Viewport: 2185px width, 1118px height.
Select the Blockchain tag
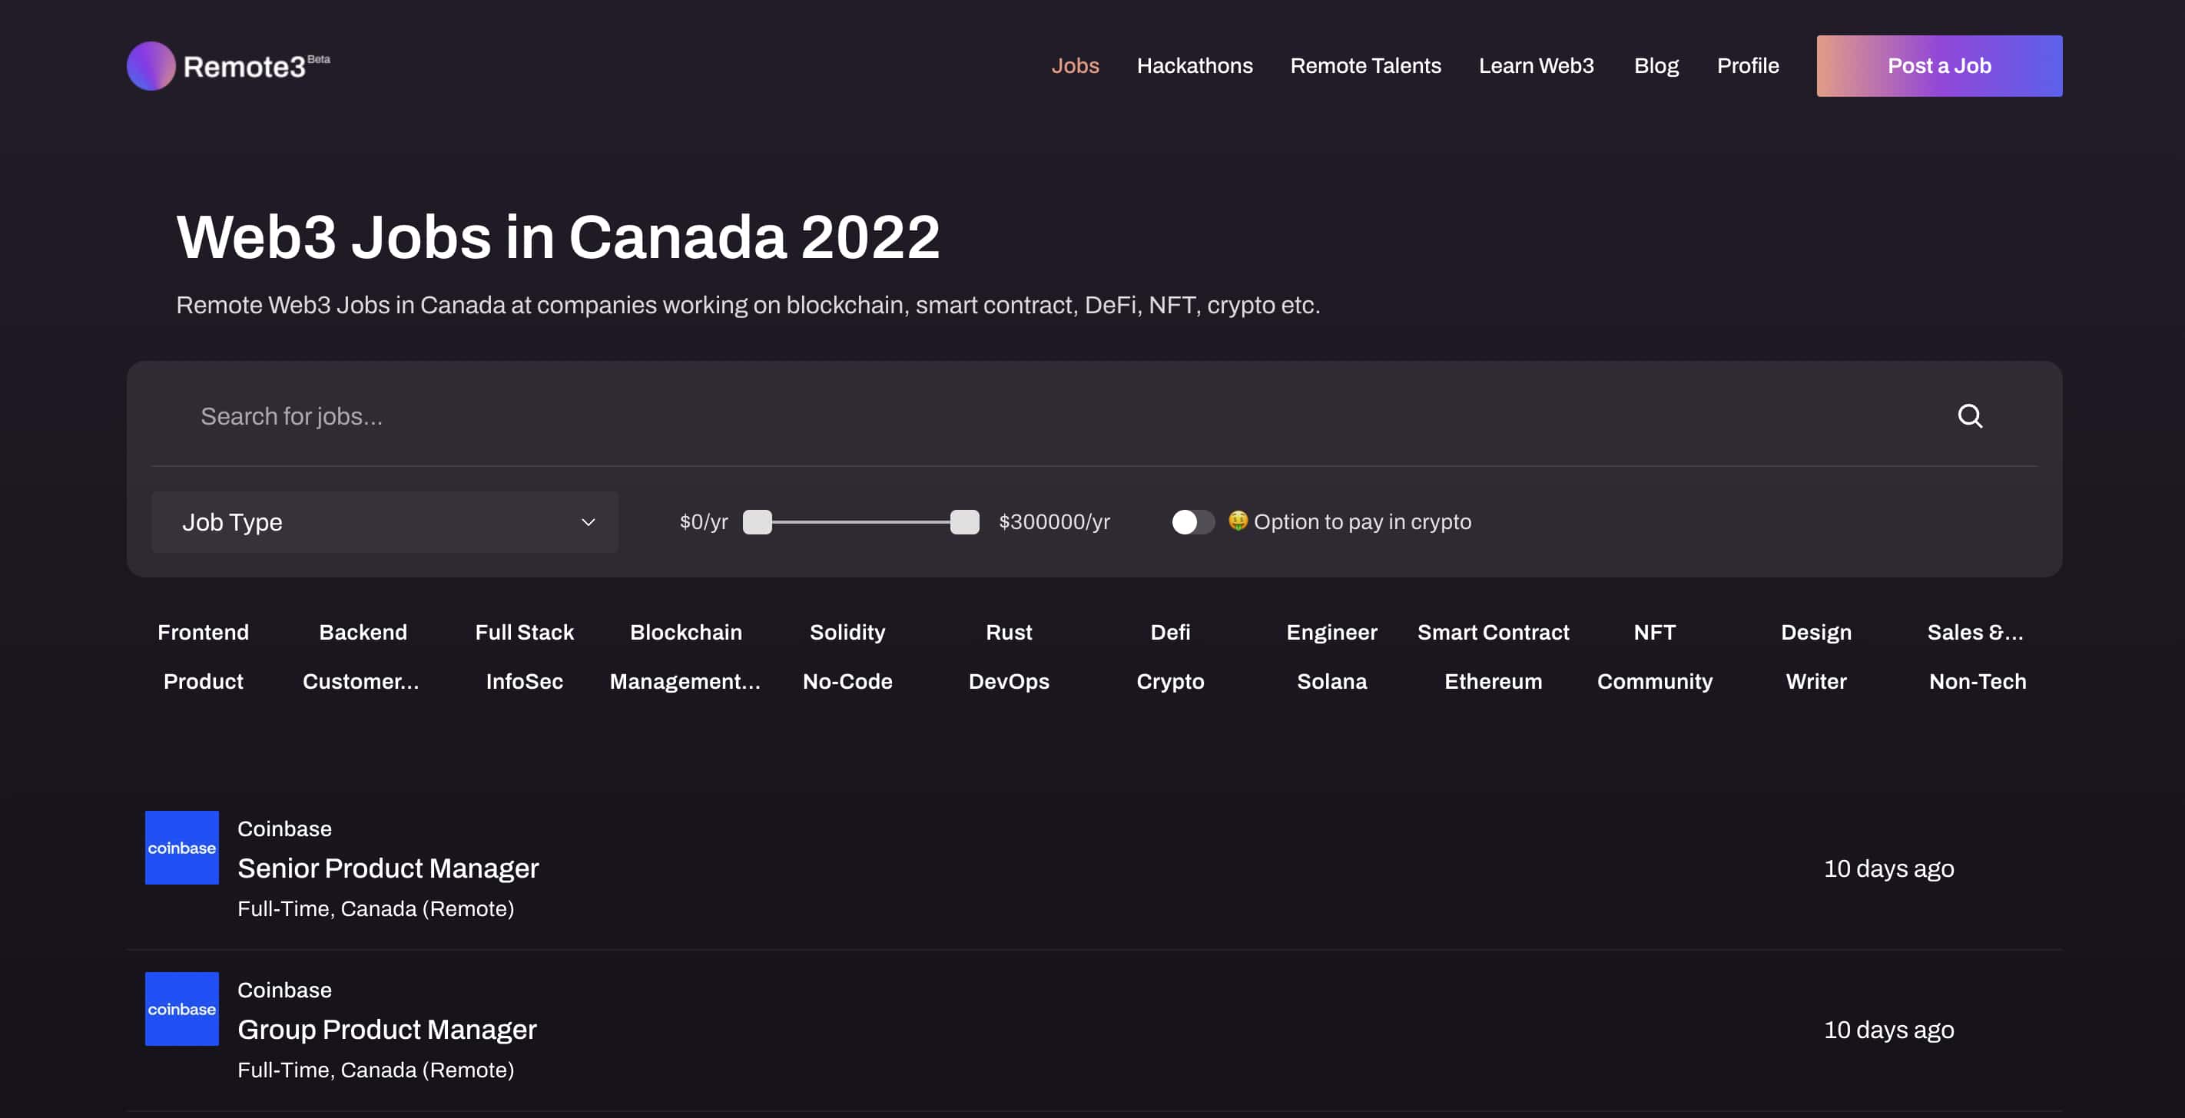click(x=685, y=632)
